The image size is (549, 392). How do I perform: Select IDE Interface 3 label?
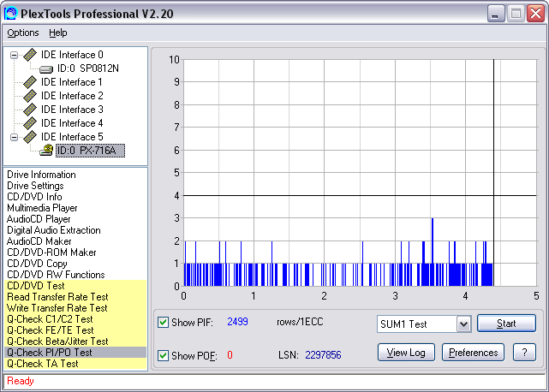(72, 110)
